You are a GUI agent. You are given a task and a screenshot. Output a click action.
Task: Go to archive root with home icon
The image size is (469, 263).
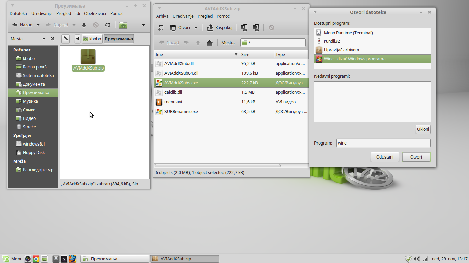(x=210, y=43)
